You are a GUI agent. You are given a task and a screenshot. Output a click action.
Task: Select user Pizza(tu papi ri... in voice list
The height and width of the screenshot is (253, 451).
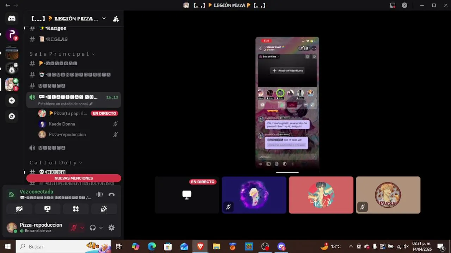click(x=68, y=113)
